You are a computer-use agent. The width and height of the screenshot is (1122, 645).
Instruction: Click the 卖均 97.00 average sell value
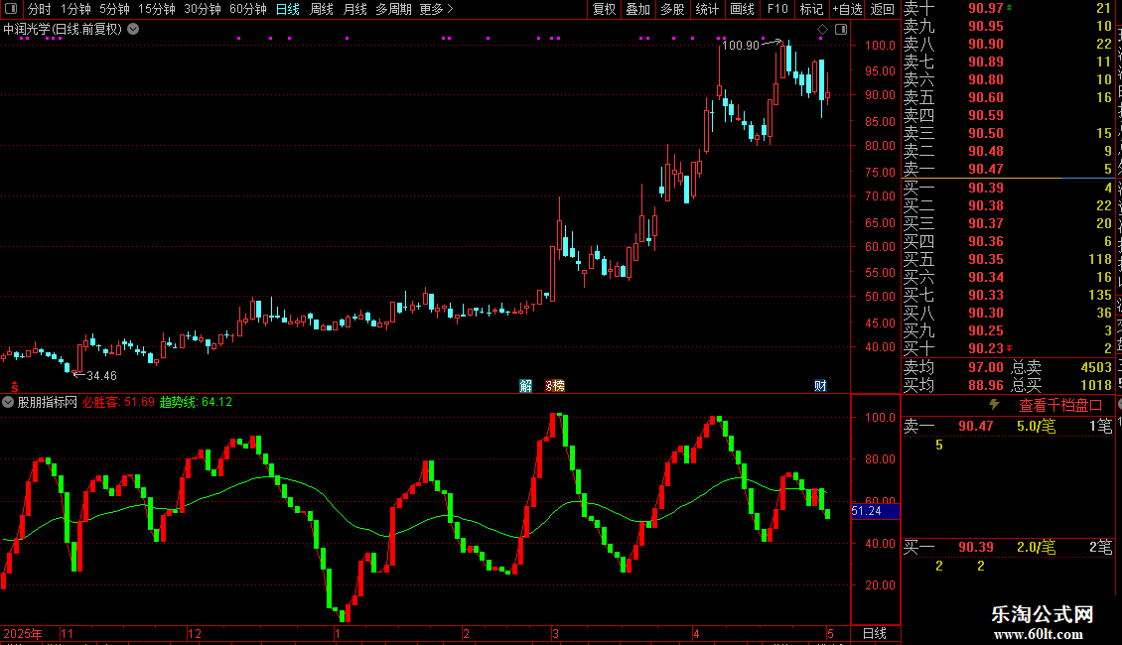954,367
